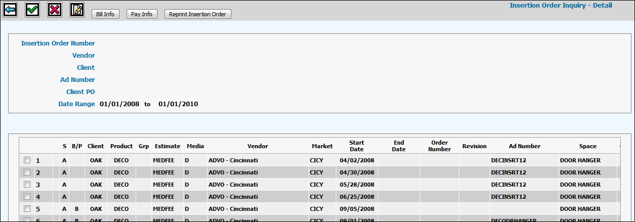Open Bill Info
The height and width of the screenshot is (222, 635).
click(x=105, y=14)
